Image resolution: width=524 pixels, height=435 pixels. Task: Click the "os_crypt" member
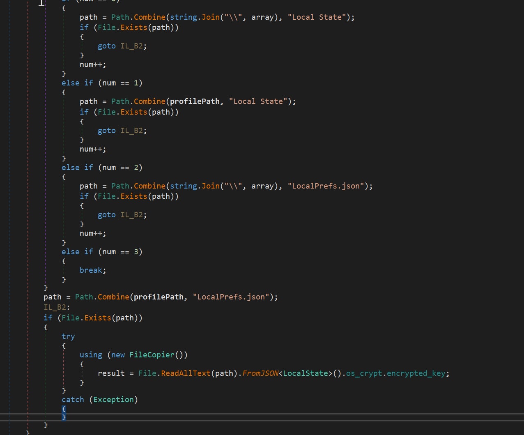pos(364,373)
